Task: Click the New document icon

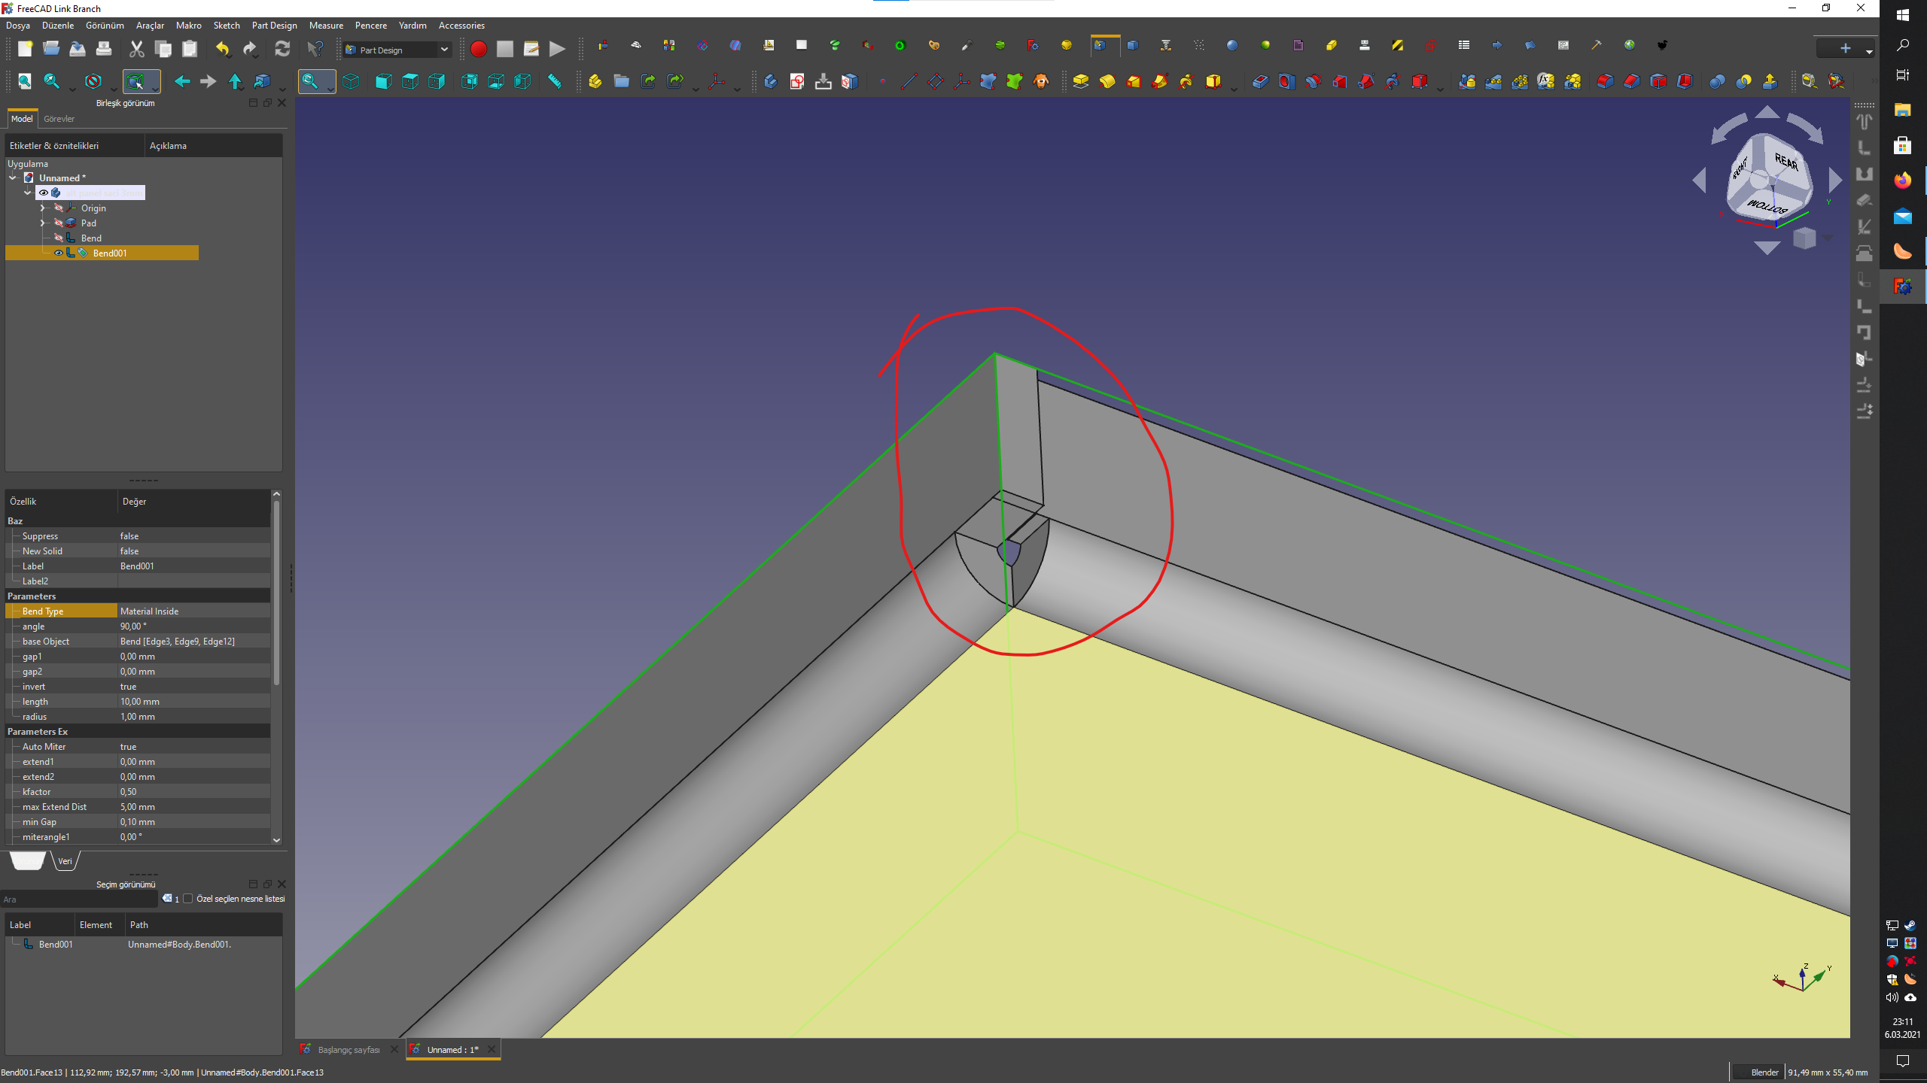Action: point(25,50)
